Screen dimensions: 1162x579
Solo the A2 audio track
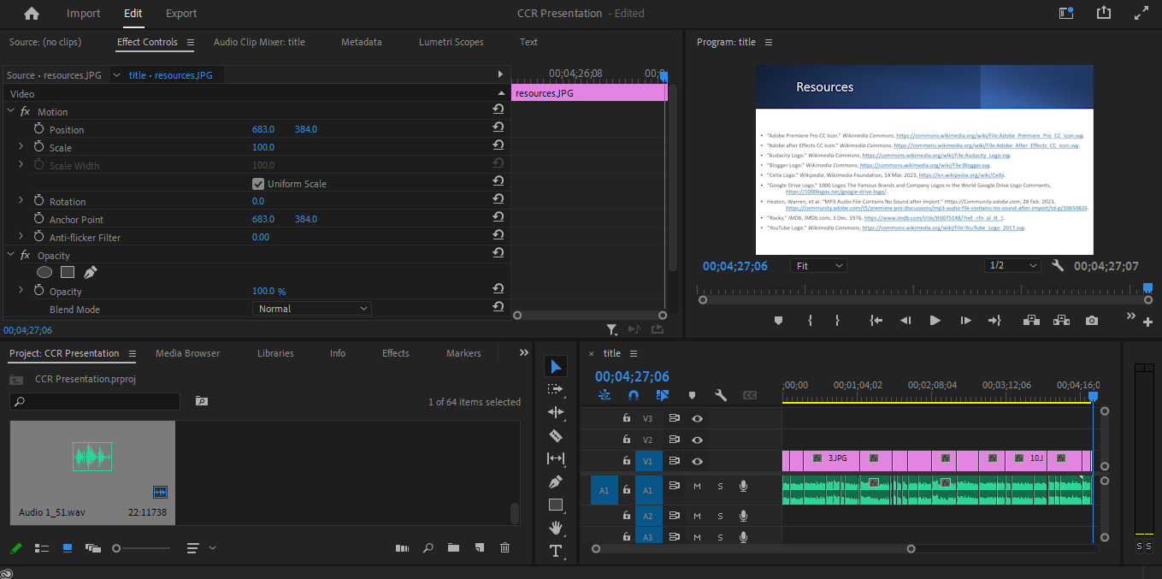click(x=720, y=516)
